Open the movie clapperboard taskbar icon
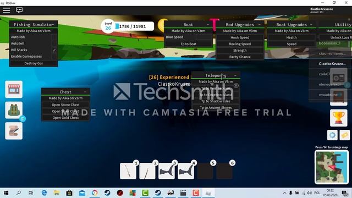352x198 pixels. tap(183, 193)
